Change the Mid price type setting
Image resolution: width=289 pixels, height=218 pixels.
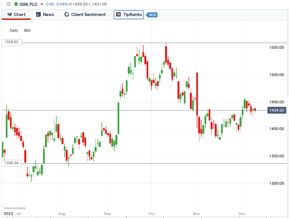tap(27, 30)
